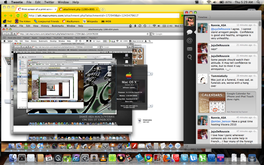This screenshot has width=264, height=165.
Task: Reply to Ronnie_ASA's 45 minutes ago tweet
Action: (x=255, y=118)
